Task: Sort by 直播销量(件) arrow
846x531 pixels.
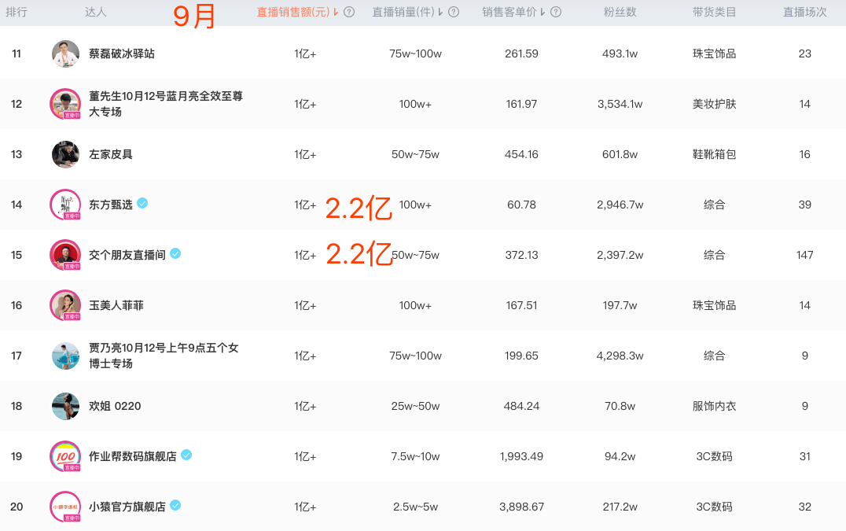Action: [440, 12]
